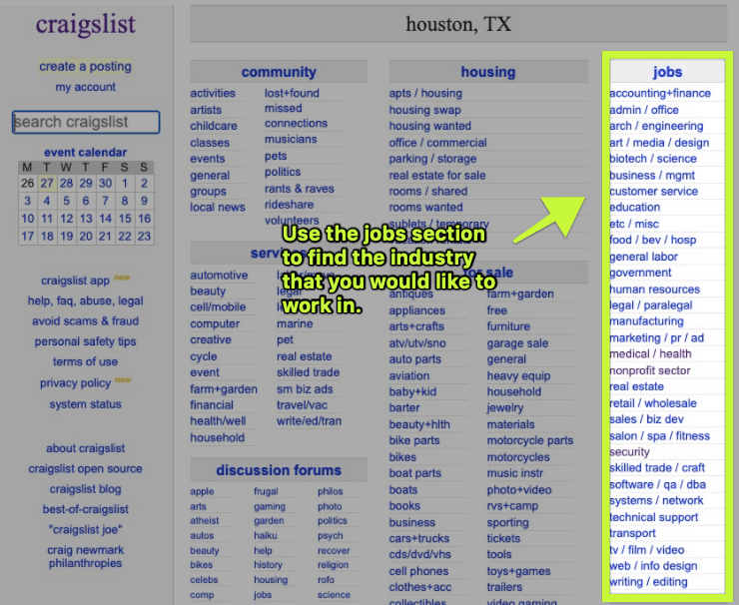This screenshot has width=739, height=605.
Task: Open my account link
Action: 85,87
